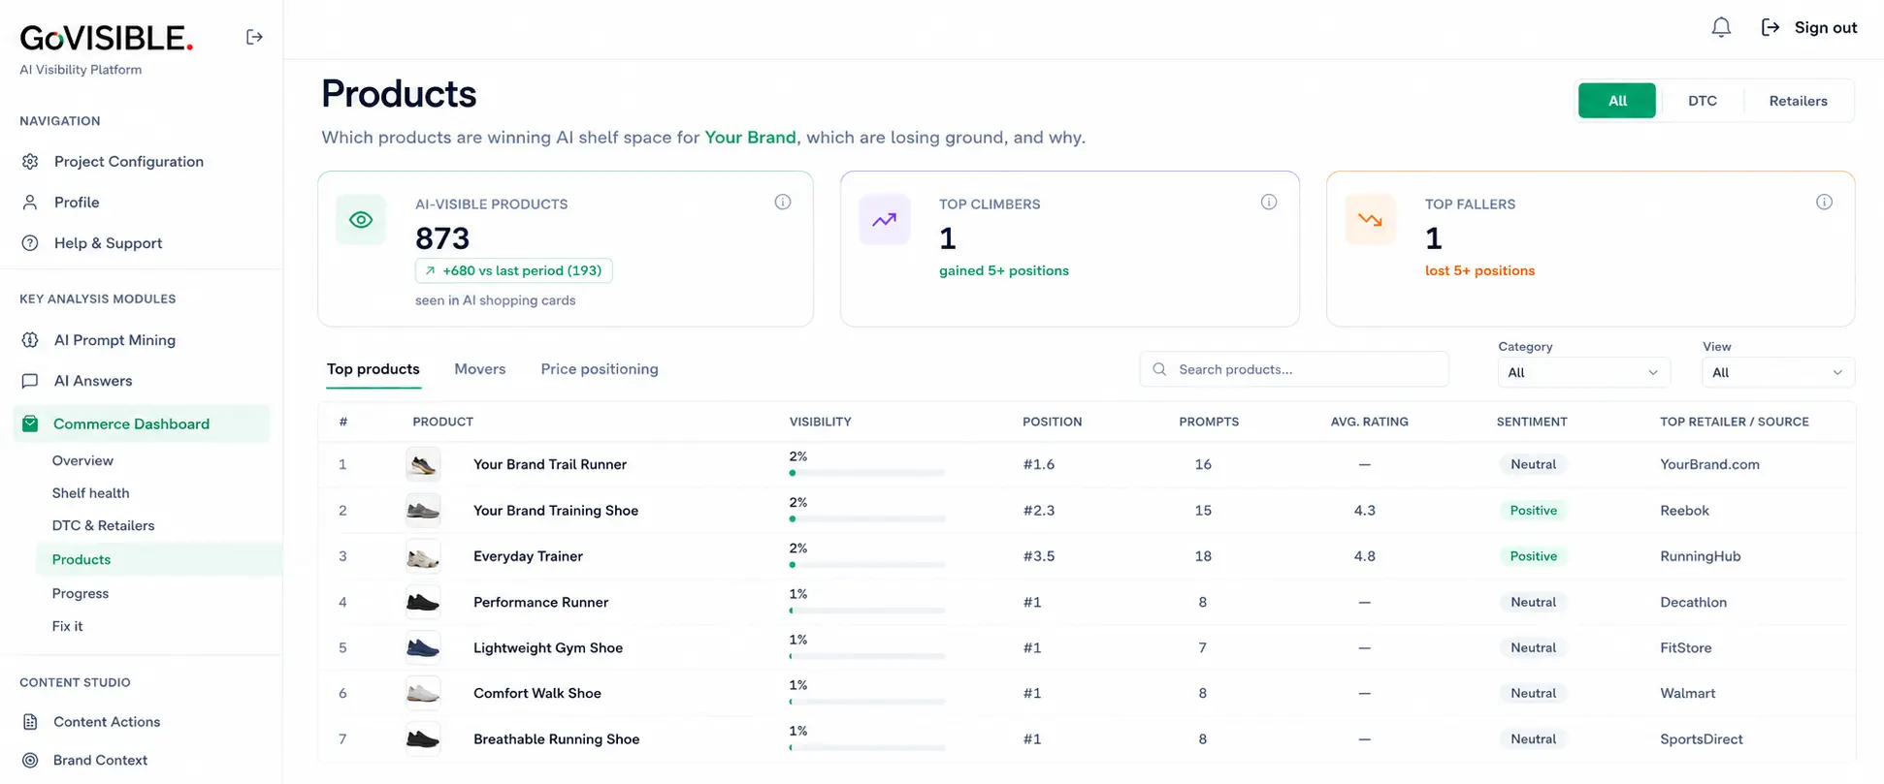1884x784 pixels.
Task: Click Lightweight Gym Shoe product name
Action: click(548, 647)
